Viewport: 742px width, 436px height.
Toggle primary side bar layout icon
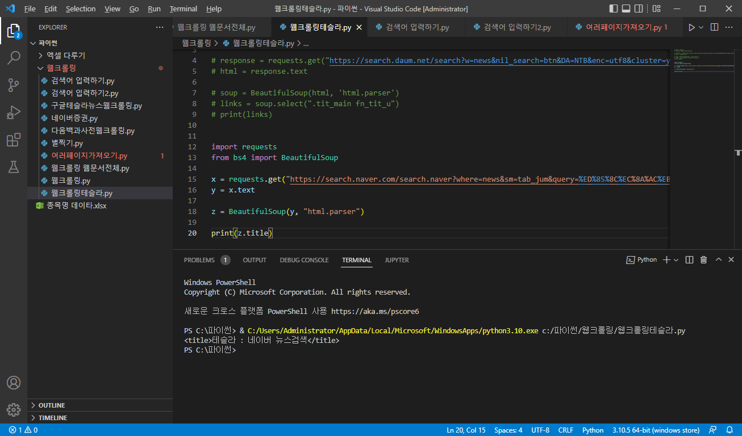point(614,9)
